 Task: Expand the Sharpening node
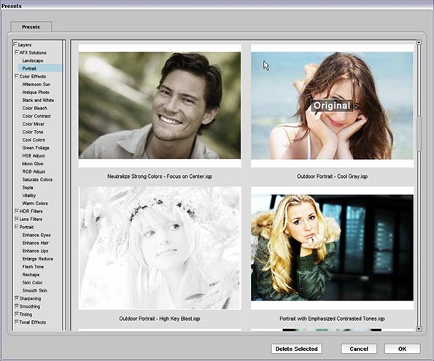point(17,298)
